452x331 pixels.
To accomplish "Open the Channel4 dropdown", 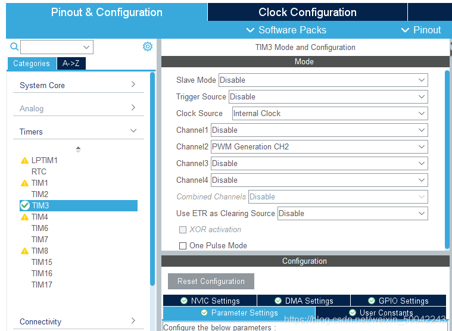I will pyautogui.click(x=319, y=180).
